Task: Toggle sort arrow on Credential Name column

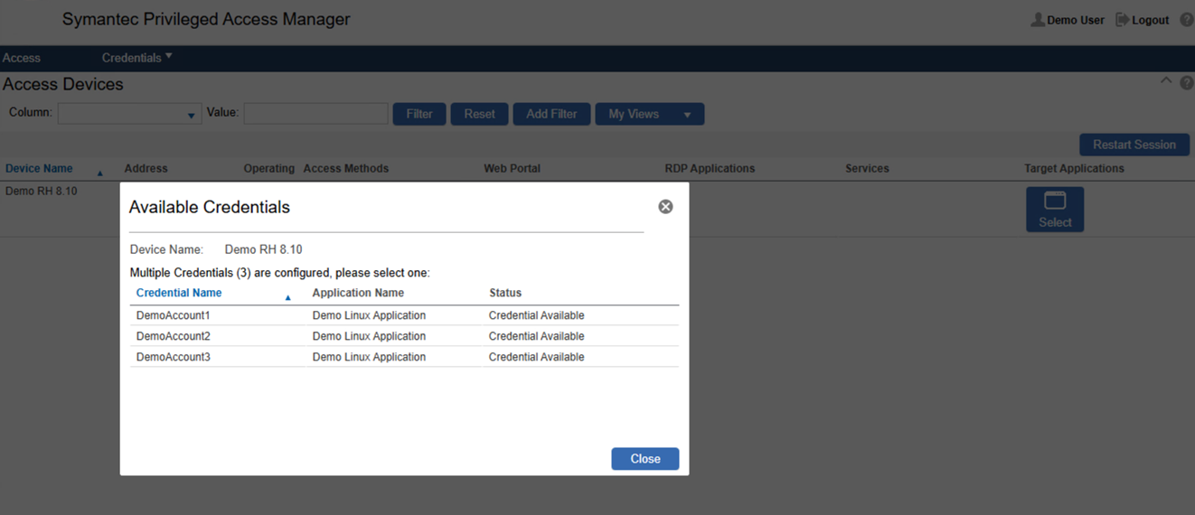Action: tap(288, 297)
